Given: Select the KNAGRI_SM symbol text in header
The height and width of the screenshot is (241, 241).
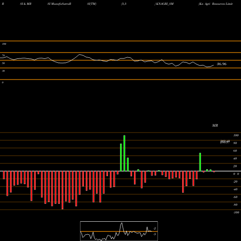Looking at the screenshot, I should point(165,4).
